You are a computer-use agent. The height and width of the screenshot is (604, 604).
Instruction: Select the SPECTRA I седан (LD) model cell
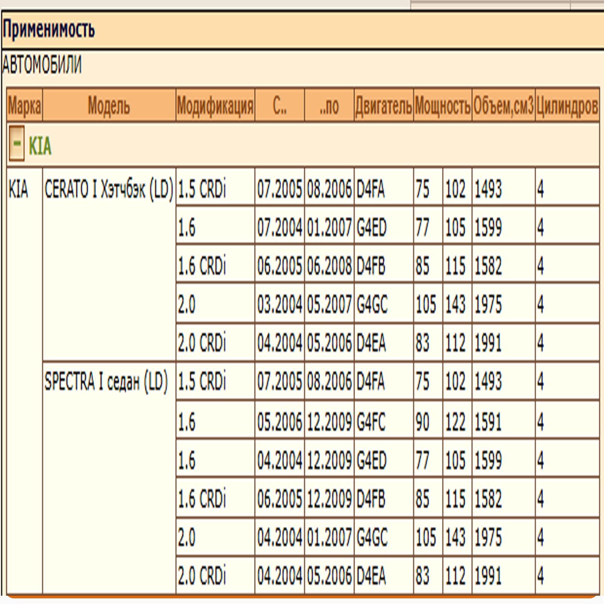106,382
